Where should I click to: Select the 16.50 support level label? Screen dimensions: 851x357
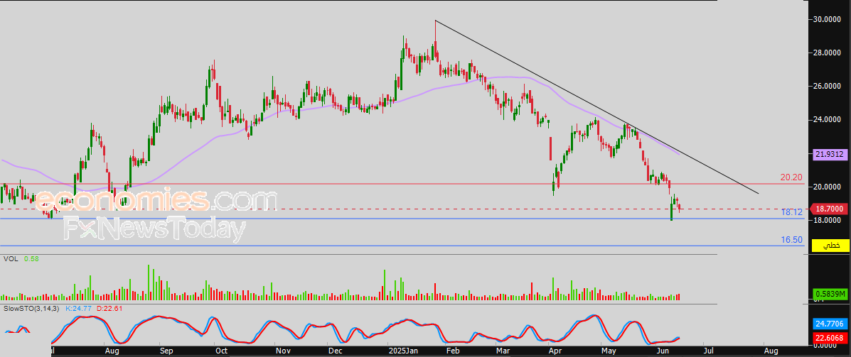click(x=791, y=239)
